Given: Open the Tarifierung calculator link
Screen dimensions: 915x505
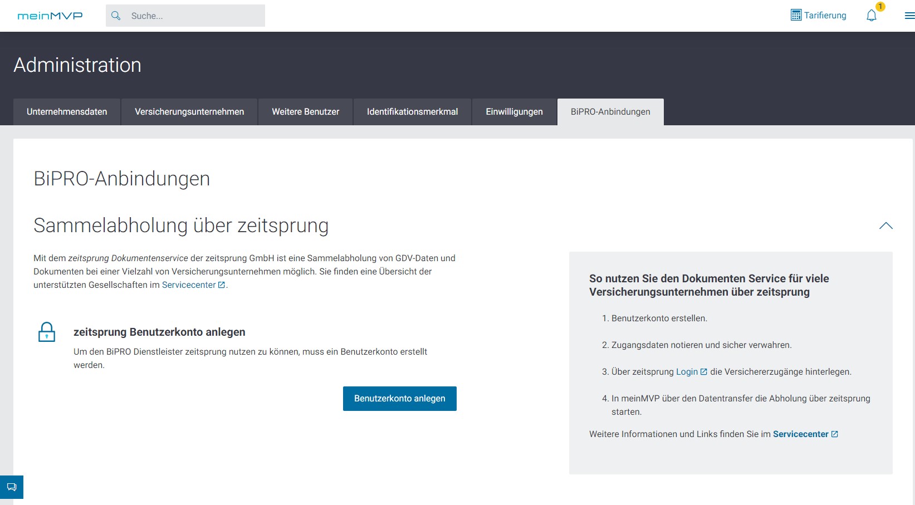Looking at the screenshot, I should [x=818, y=15].
